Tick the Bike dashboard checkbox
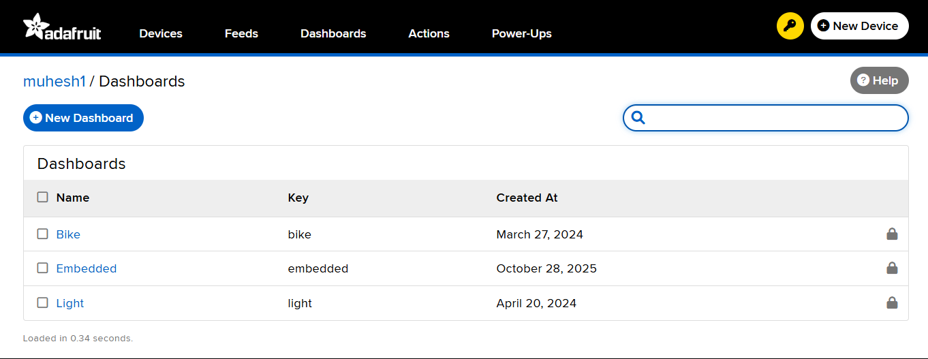 [x=43, y=234]
